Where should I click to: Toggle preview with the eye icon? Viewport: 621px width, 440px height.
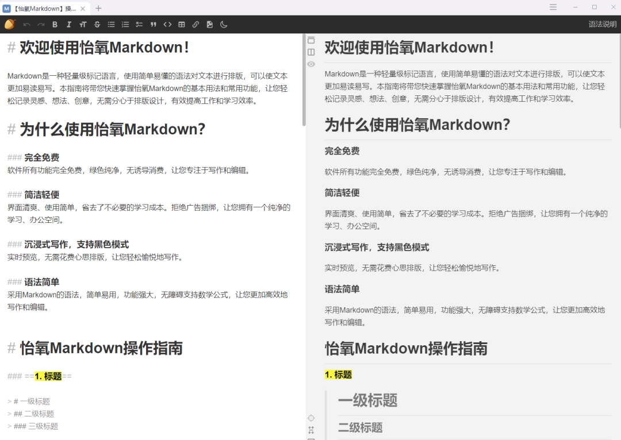pyautogui.click(x=311, y=64)
